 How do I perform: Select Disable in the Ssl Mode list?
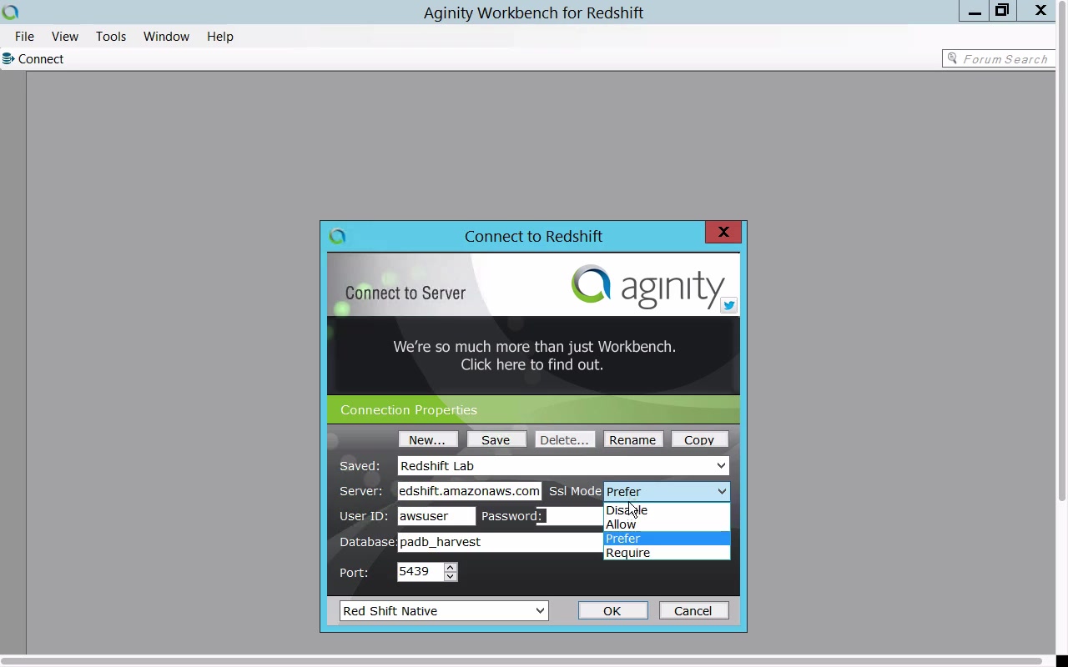(667, 510)
